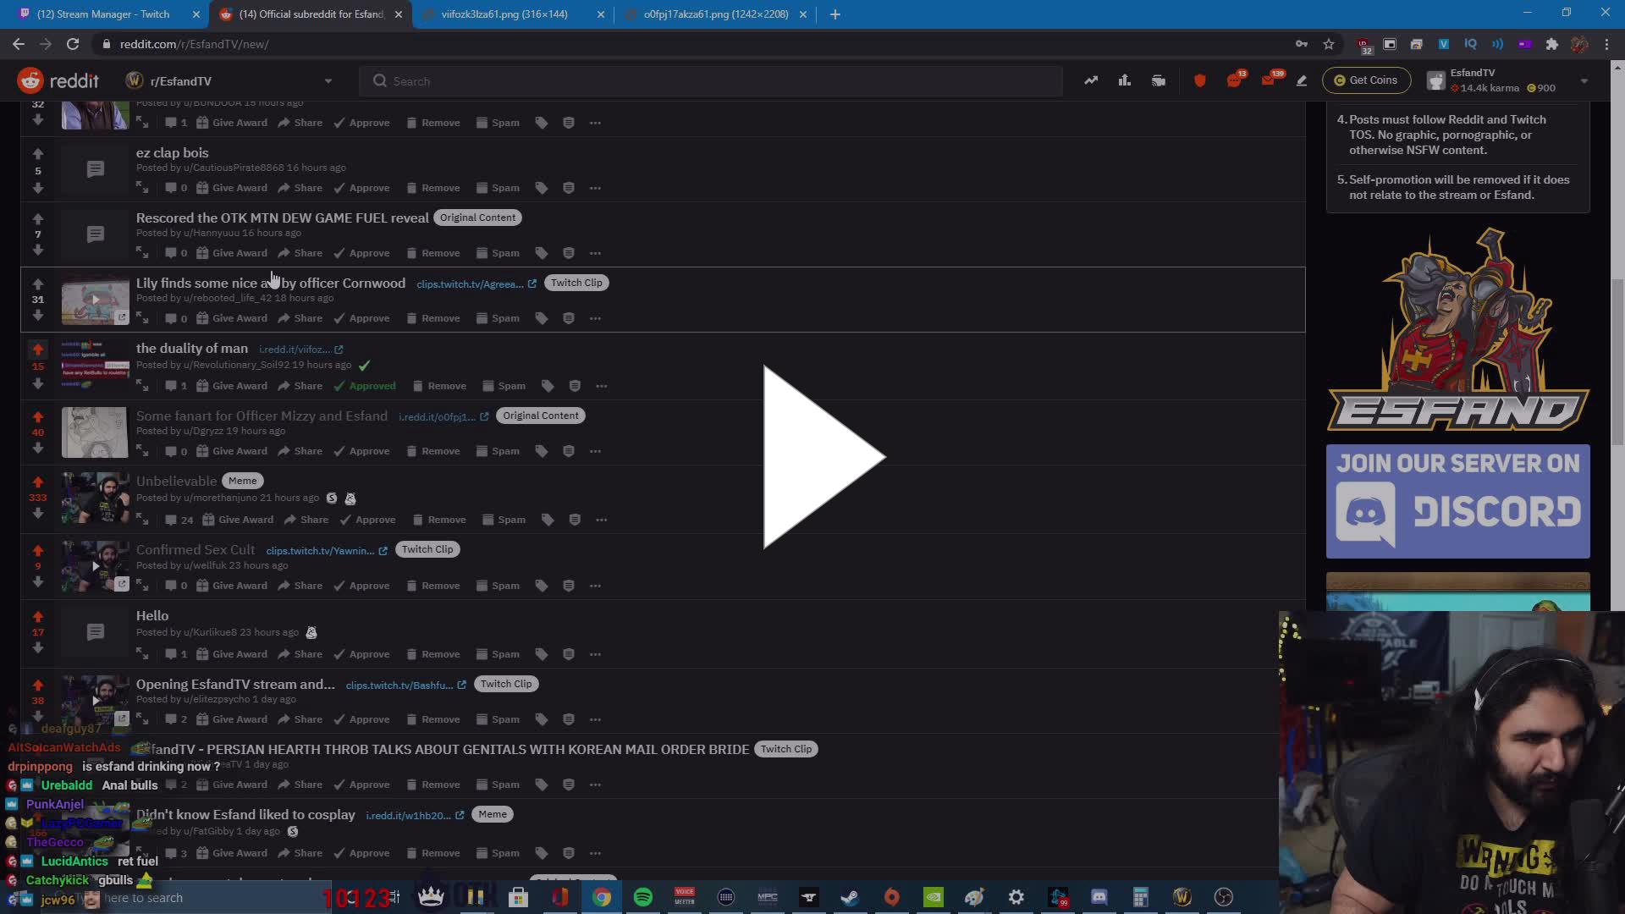Open chat with 13 notifications
Image resolution: width=1625 pixels, height=914 pixels.
click(1234, 80)
